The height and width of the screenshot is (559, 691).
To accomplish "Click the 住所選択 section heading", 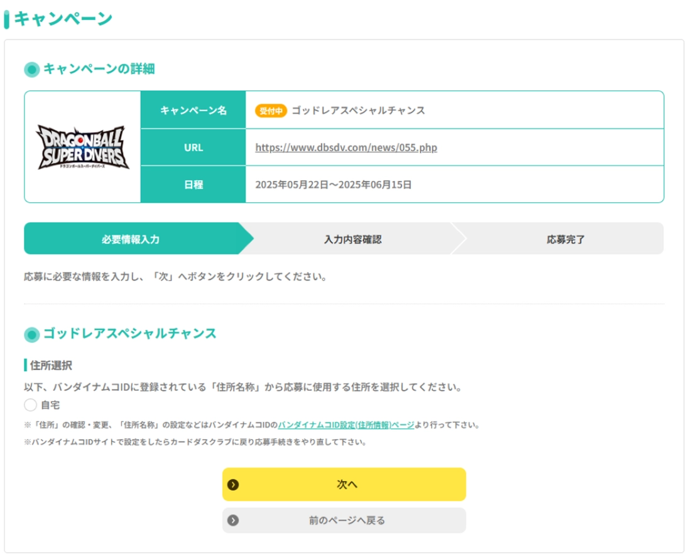I will click(x=52, y=365).
